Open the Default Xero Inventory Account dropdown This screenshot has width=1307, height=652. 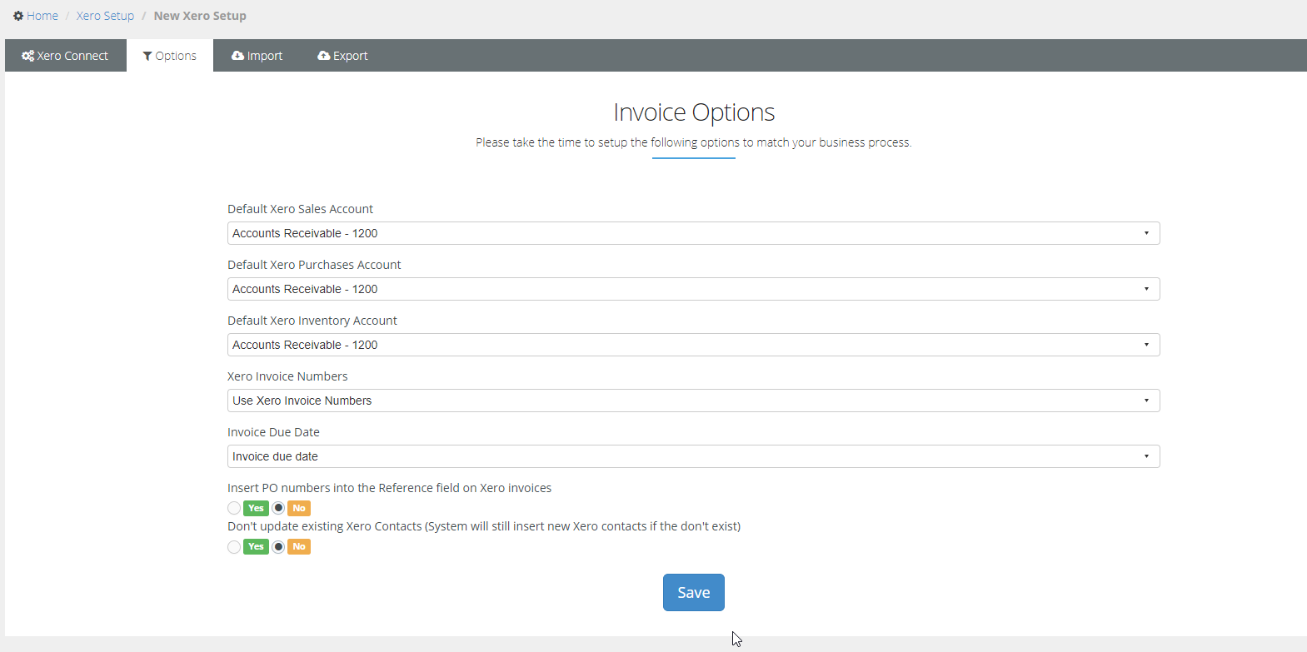point(693,345)
